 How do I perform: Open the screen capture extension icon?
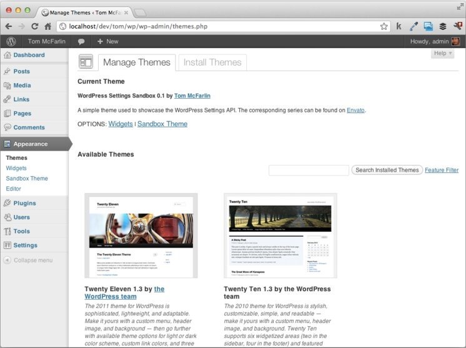point(429,26)
